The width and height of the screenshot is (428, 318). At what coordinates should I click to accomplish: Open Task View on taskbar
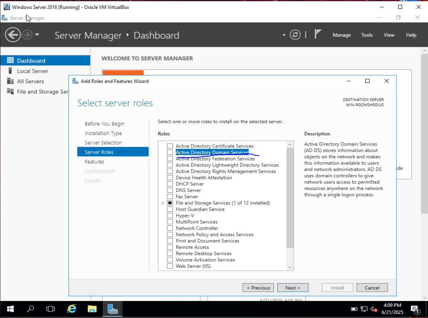pos(51,309)
